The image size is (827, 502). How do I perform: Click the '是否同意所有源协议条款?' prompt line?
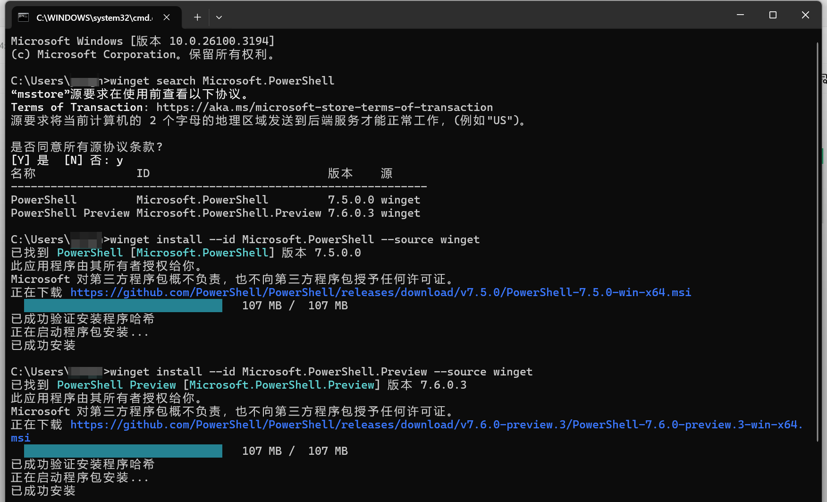pyautogui.click(x=87, y=147)
